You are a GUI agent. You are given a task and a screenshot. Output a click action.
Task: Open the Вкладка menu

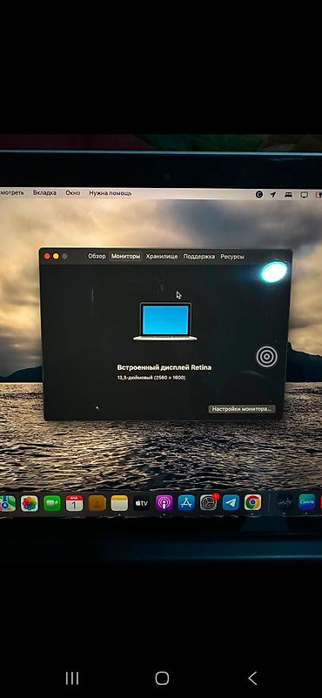(x=44, y=192)
